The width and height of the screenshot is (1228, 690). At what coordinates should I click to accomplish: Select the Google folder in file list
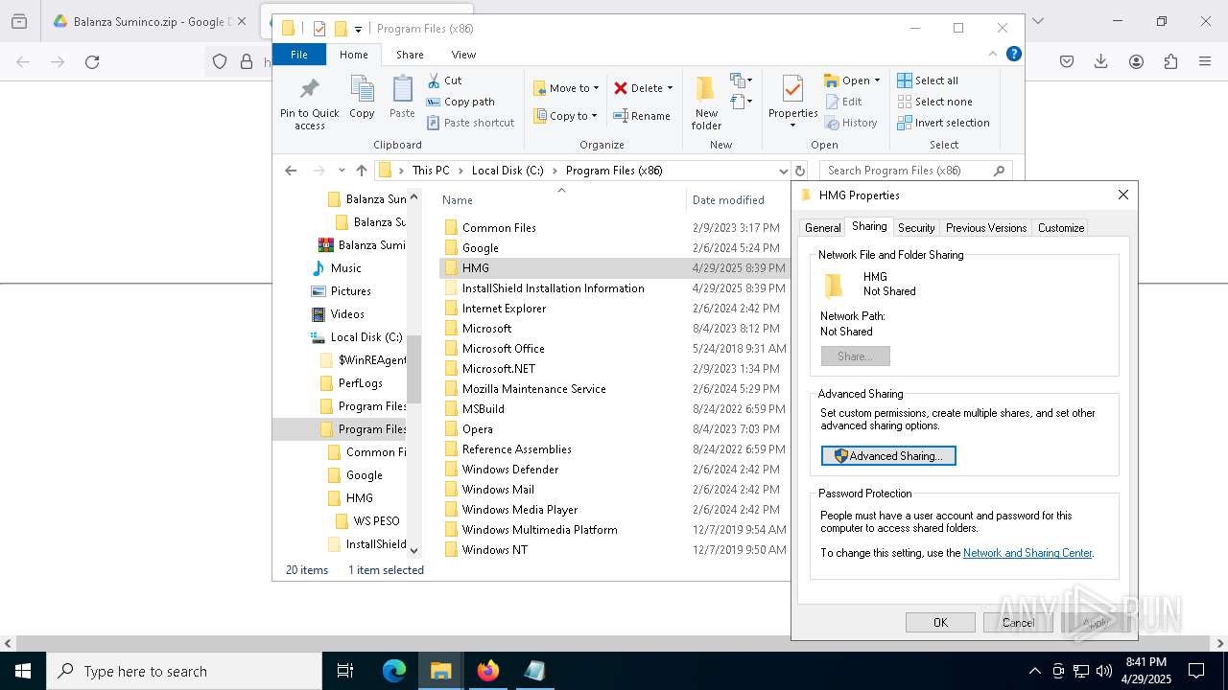tap(614, 248)
